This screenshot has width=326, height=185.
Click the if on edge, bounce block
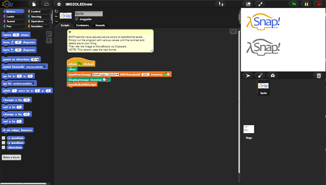point(18,130)
